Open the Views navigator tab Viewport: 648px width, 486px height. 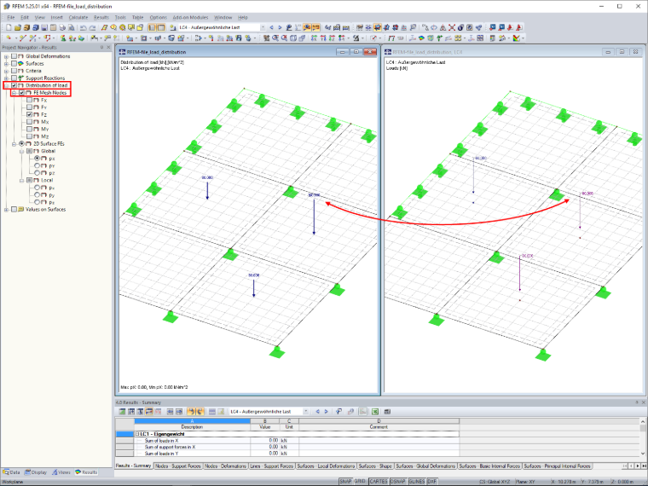(61, 472)
